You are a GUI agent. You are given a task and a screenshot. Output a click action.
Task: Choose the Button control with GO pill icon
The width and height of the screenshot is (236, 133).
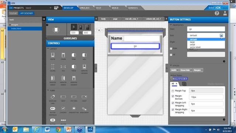pyautogui.click(x=53, y=121)
